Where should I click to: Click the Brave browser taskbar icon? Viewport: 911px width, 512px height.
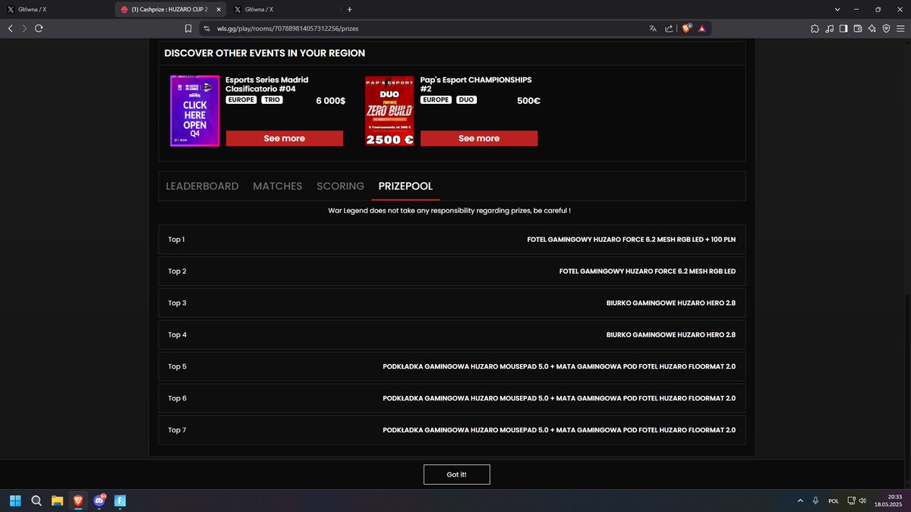click(x=78, y=501)
